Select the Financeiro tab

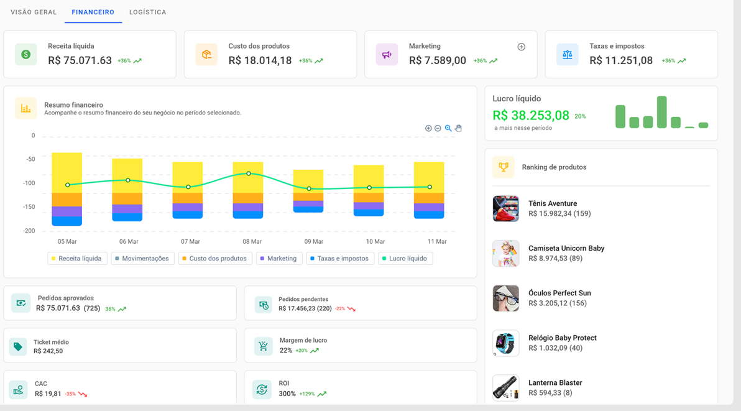(93, 12)
